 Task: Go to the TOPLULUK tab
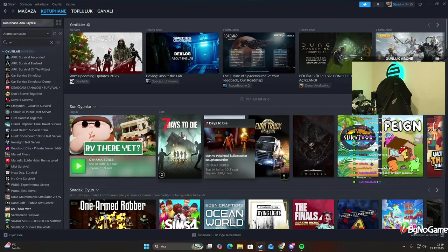(x=82, y=11)
